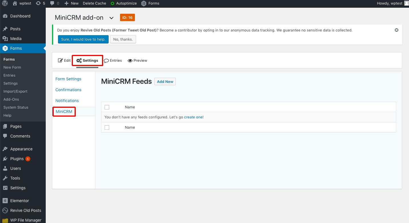Screen dimensions: 409x223
Task: Open Forms icon in admin bar
Action: point(144,3)
